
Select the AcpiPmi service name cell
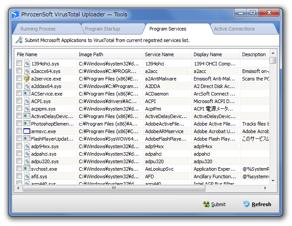click(x=153, y=109)
